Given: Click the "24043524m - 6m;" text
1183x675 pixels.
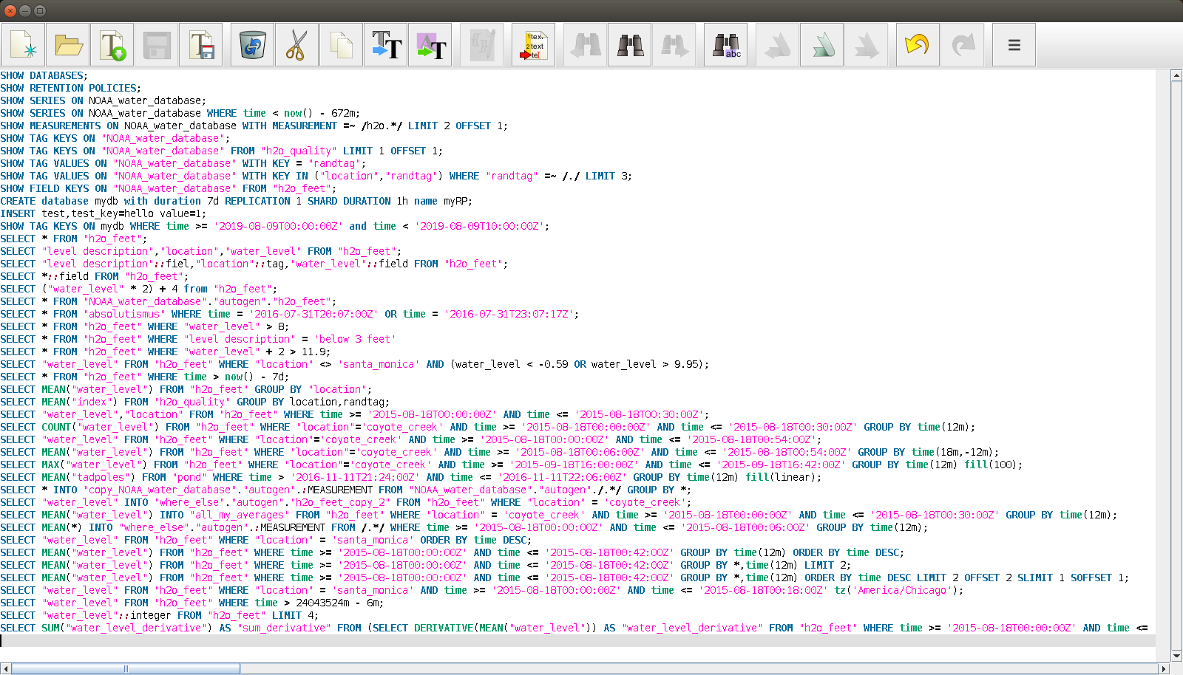Looking at the screenshot, I should coord(340,603).
